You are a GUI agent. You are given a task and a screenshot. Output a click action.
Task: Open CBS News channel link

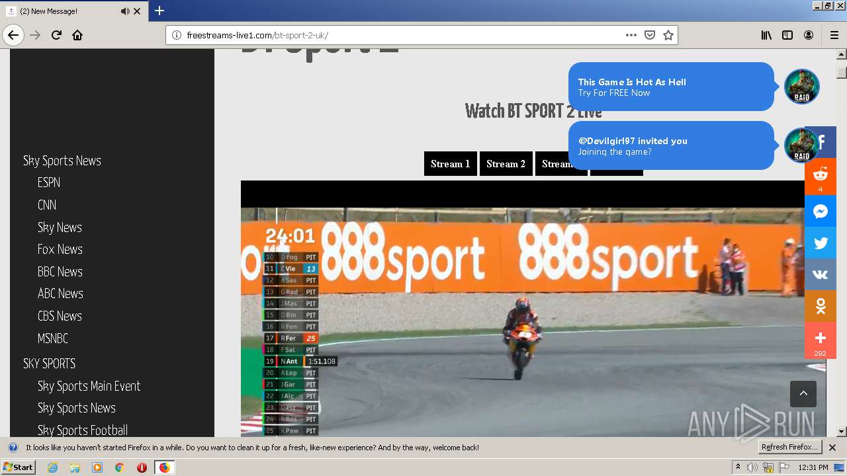[x=60, y=316]
